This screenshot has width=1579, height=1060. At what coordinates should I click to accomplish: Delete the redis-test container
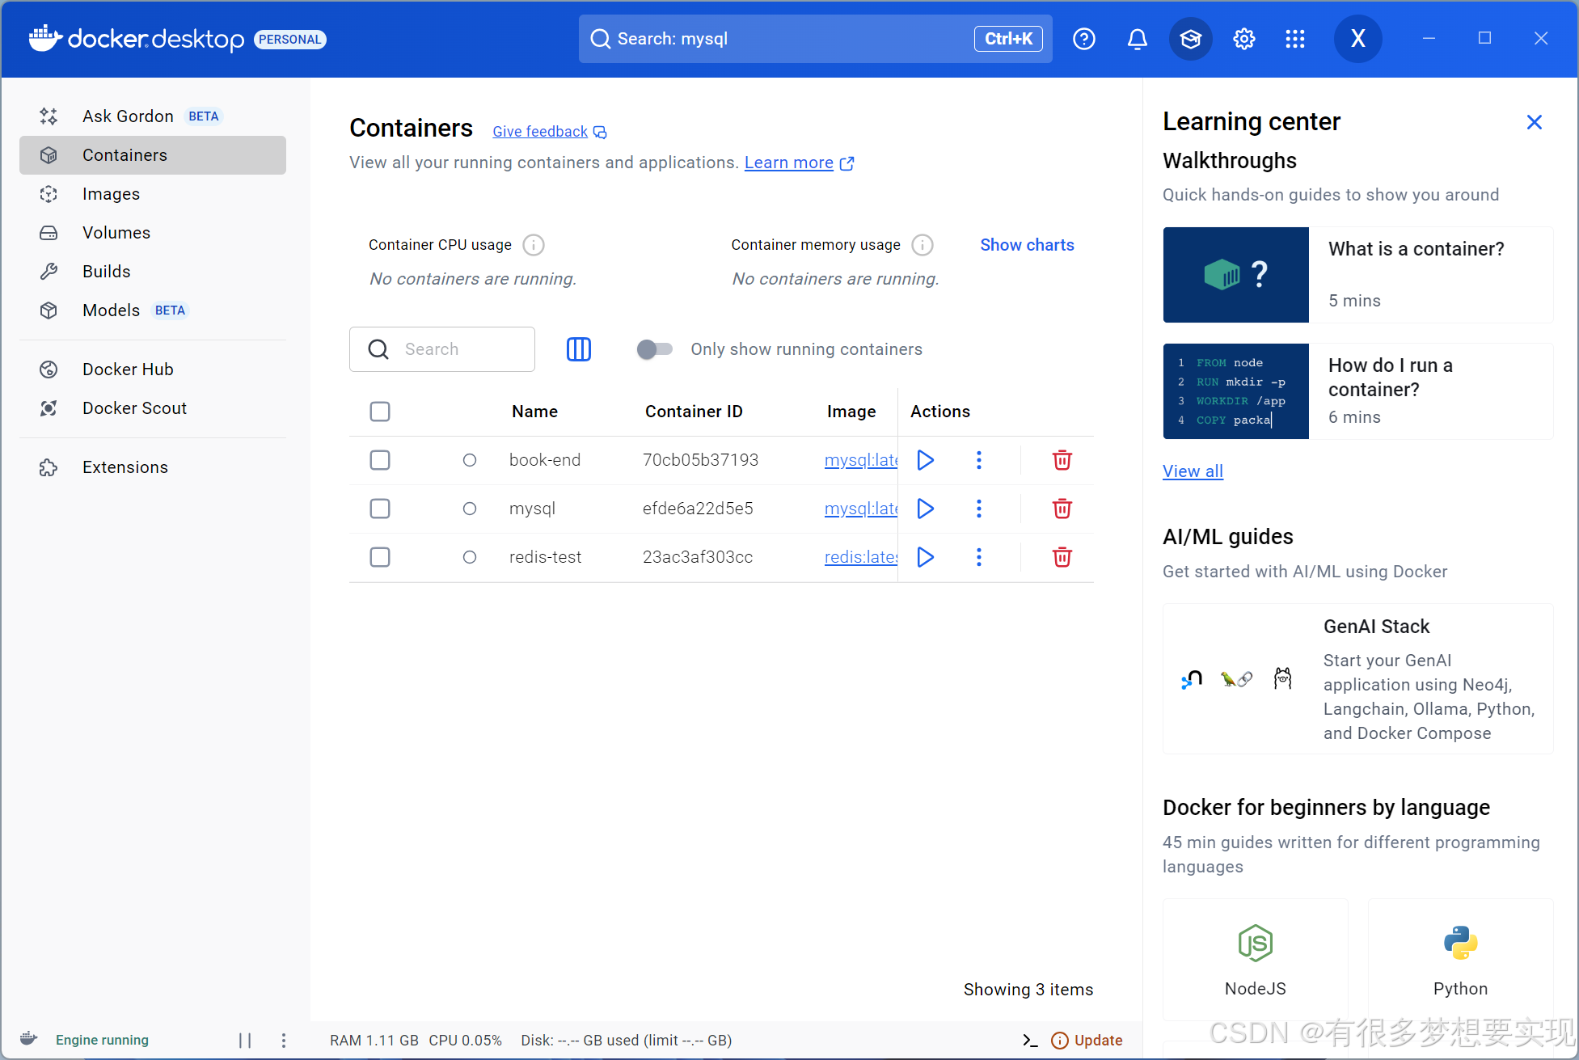point(1062,557)
